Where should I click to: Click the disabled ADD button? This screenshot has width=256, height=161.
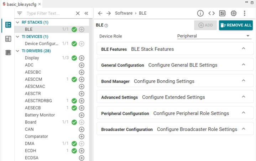tap(205, 25)
